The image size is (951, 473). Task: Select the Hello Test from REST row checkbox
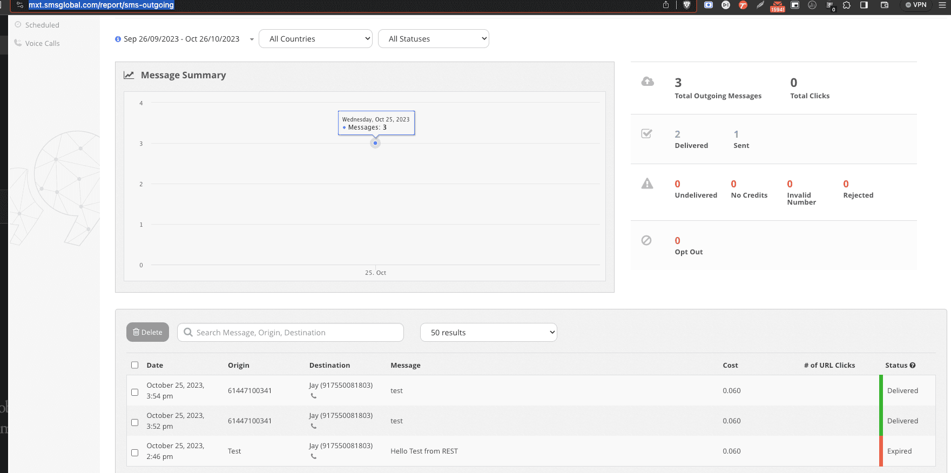click(135, 452)
